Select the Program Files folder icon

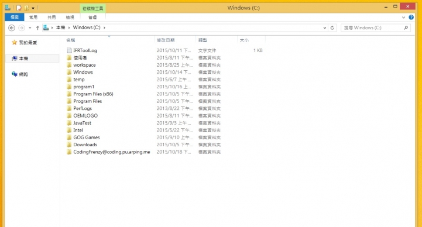(69, 101)
